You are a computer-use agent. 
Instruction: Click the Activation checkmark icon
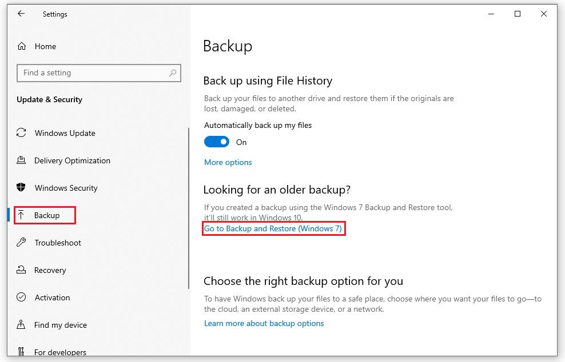21,297
